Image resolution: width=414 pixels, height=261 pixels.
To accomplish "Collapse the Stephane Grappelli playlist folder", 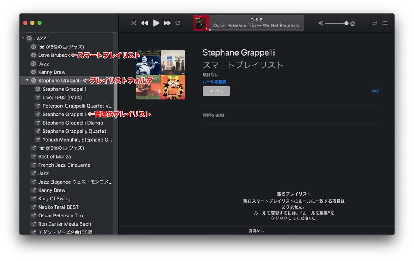I will 27,80.
